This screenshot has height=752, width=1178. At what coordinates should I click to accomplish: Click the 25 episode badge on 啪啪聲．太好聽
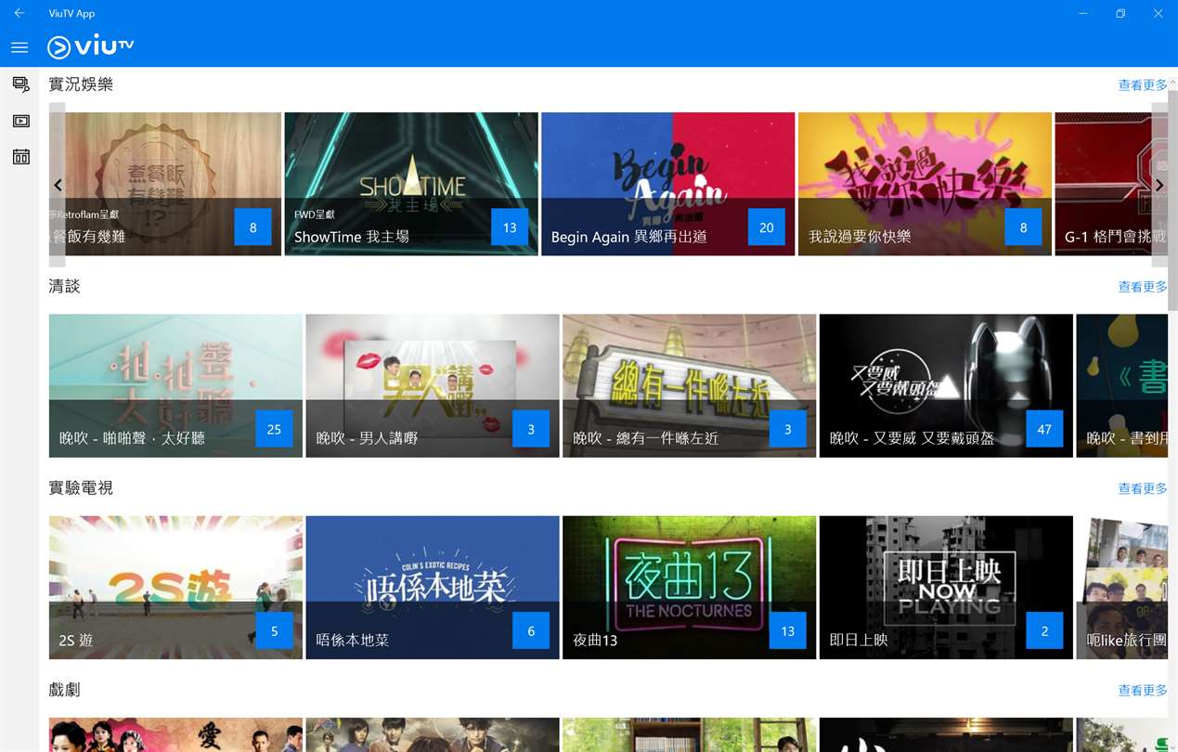tap(274, 429)
